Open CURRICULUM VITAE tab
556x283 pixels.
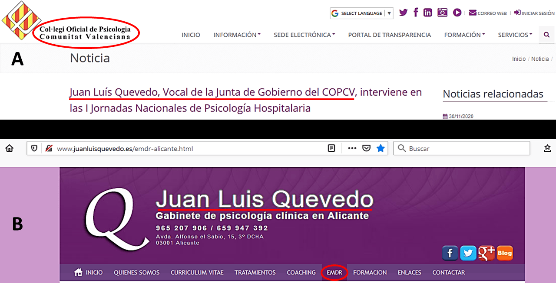(197, 273)
